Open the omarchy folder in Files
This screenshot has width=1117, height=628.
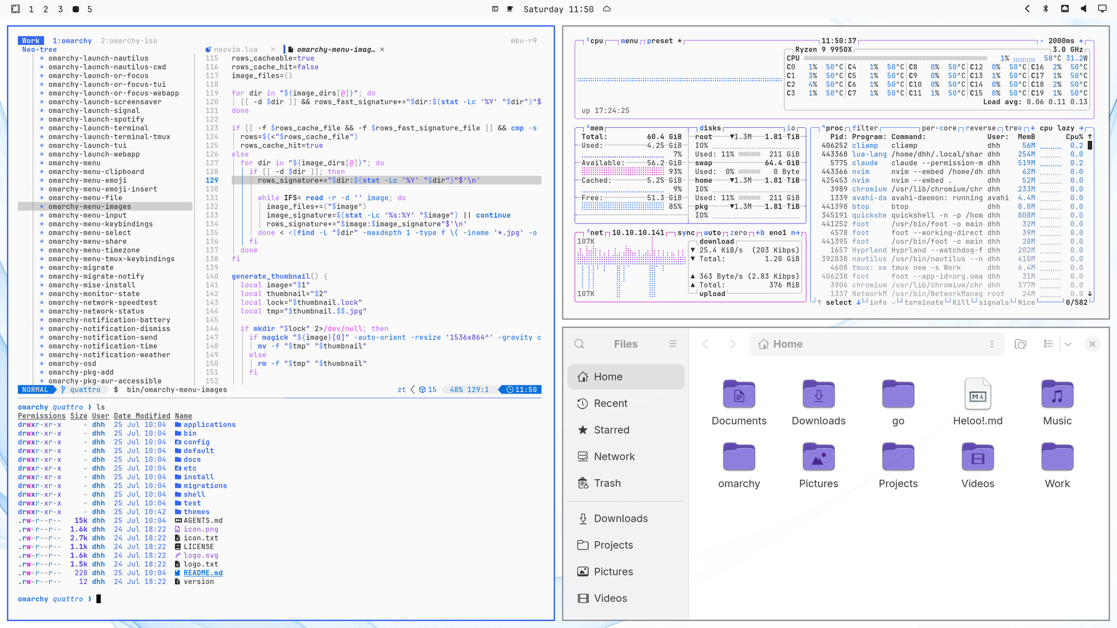click(x=738, y=465)
